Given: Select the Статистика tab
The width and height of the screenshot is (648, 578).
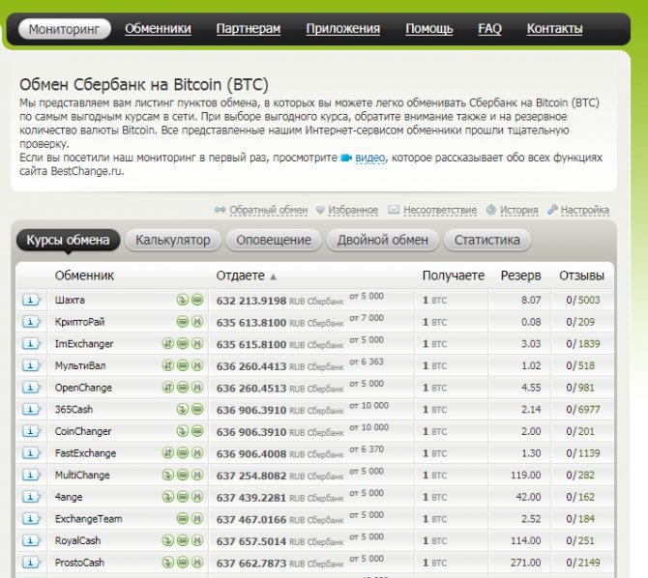Looking at the screenshot, I should [x=486, y=240].
